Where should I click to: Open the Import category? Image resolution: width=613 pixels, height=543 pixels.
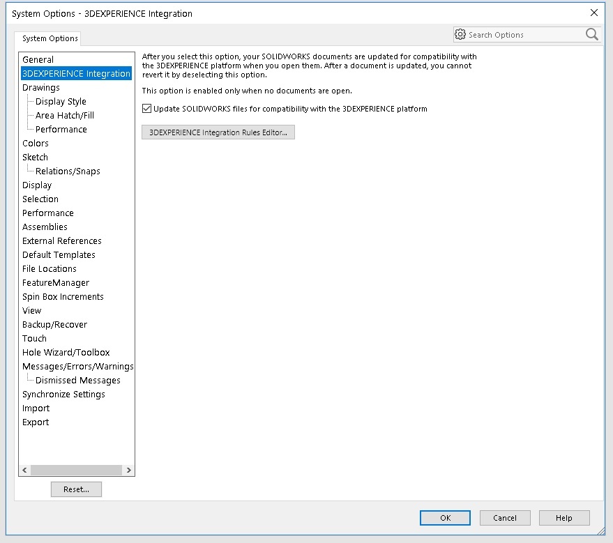tap(36, 408)
